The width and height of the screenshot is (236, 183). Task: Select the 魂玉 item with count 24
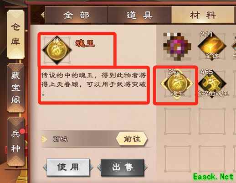pos(177,84)
